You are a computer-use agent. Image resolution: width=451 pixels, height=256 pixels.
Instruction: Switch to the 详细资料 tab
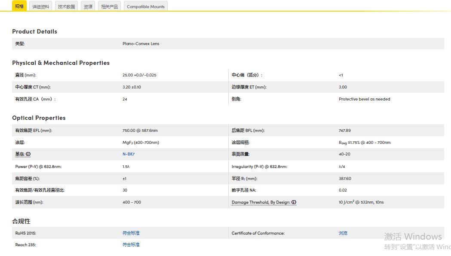pos(41,6)
